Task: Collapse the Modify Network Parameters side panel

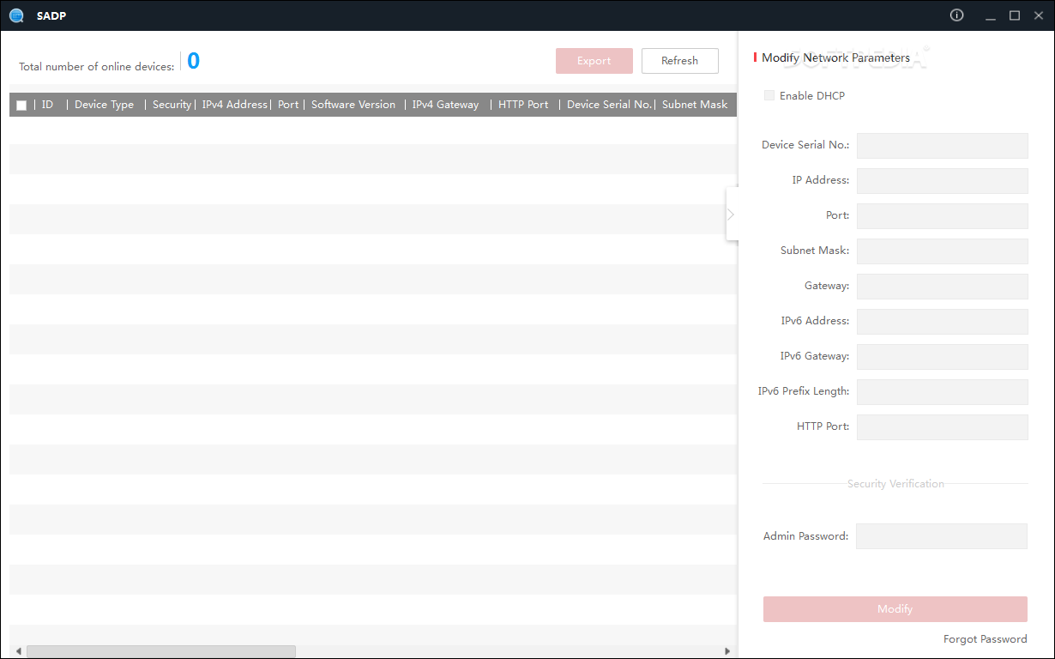Action: tap(731, 215)
